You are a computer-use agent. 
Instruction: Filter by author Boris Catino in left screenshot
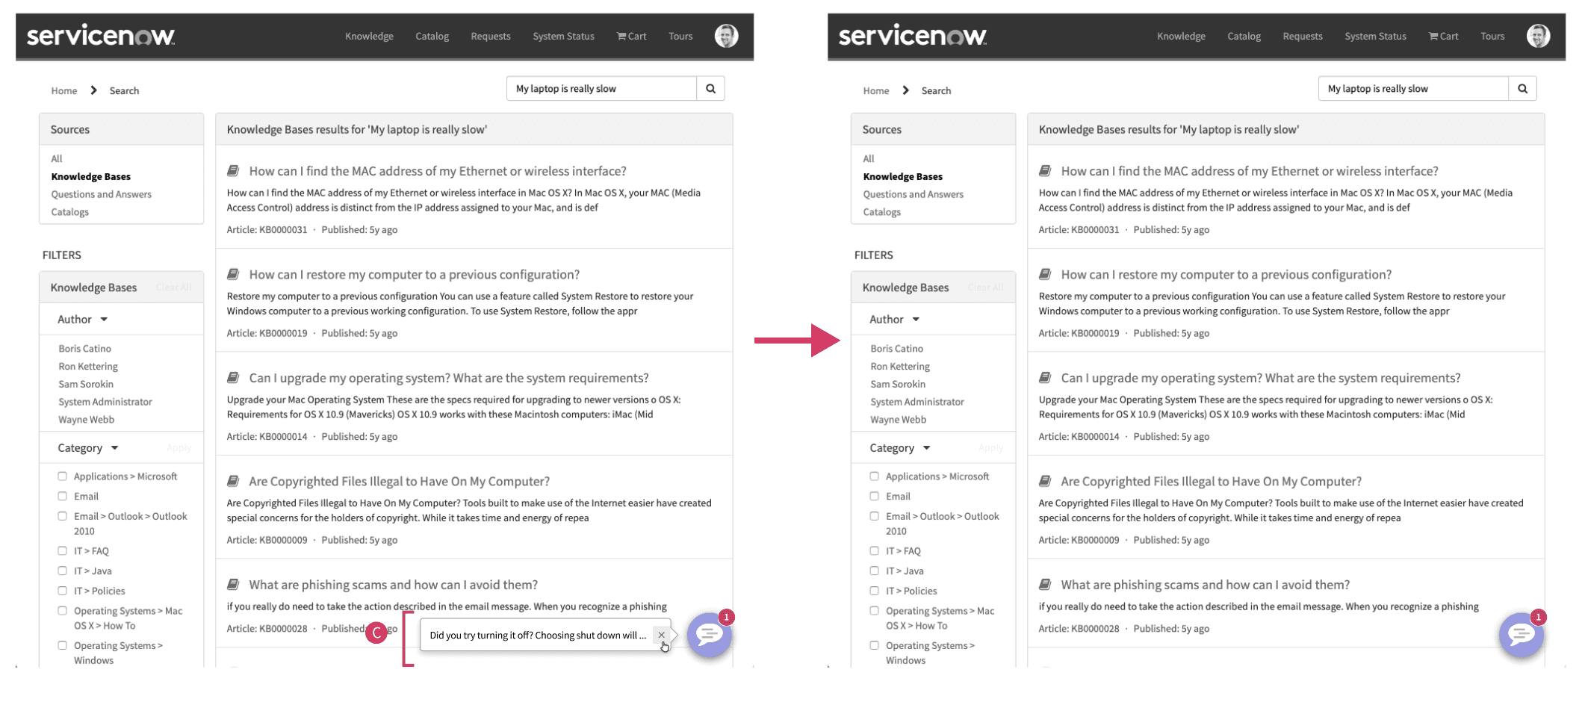click(x=84, y=349)
